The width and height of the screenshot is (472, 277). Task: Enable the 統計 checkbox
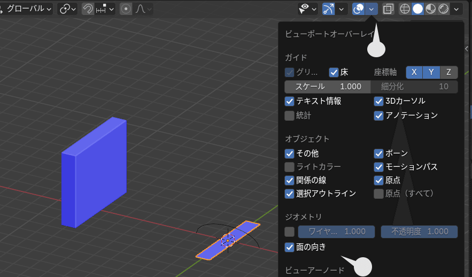pos(289,116)
